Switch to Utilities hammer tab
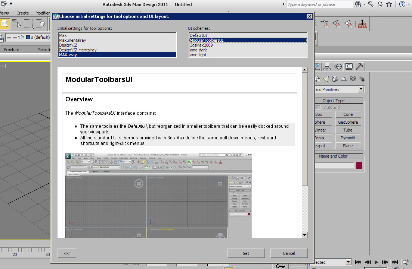This screenshot has width=412, height=269. 359,67
